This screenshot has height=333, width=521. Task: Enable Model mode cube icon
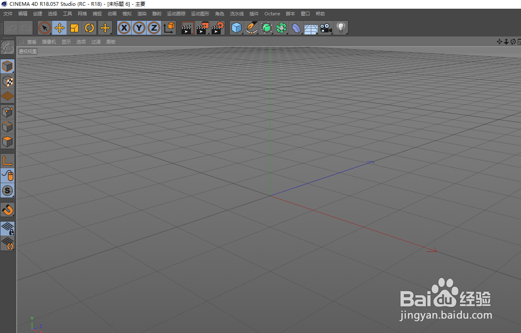[7, 66]
